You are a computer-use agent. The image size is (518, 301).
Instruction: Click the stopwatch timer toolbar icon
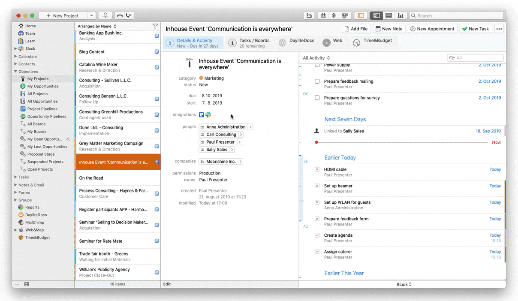334,15
